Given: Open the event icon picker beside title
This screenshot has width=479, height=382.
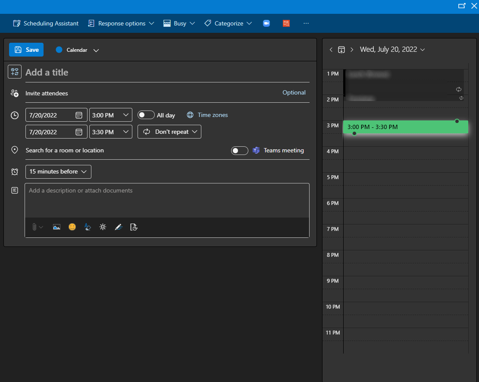Looking at the screenshot, I should tap(15, 72).
